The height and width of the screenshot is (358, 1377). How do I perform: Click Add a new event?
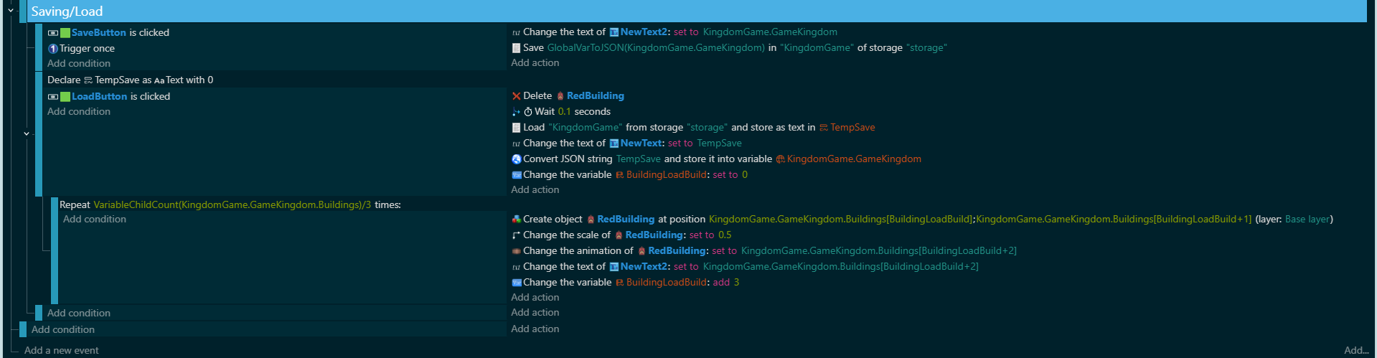tap(62, 350)
